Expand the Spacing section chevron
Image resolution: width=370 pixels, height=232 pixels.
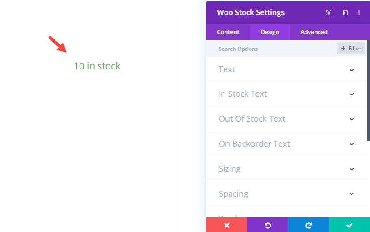(x=352, y=193)
